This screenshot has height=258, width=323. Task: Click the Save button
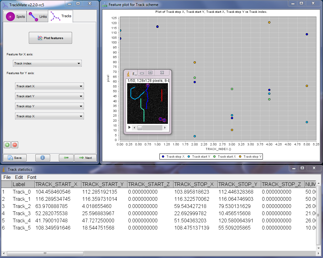tap(15, 158)
